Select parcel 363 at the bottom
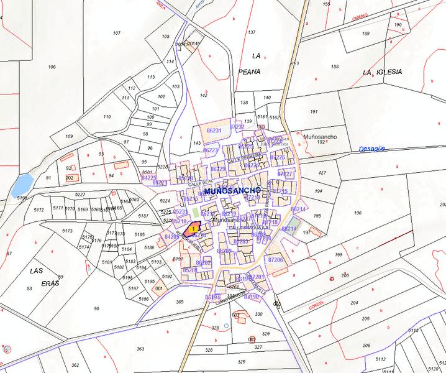The height and width of the screenshot is (373, 446). click(x=140, y=349)
